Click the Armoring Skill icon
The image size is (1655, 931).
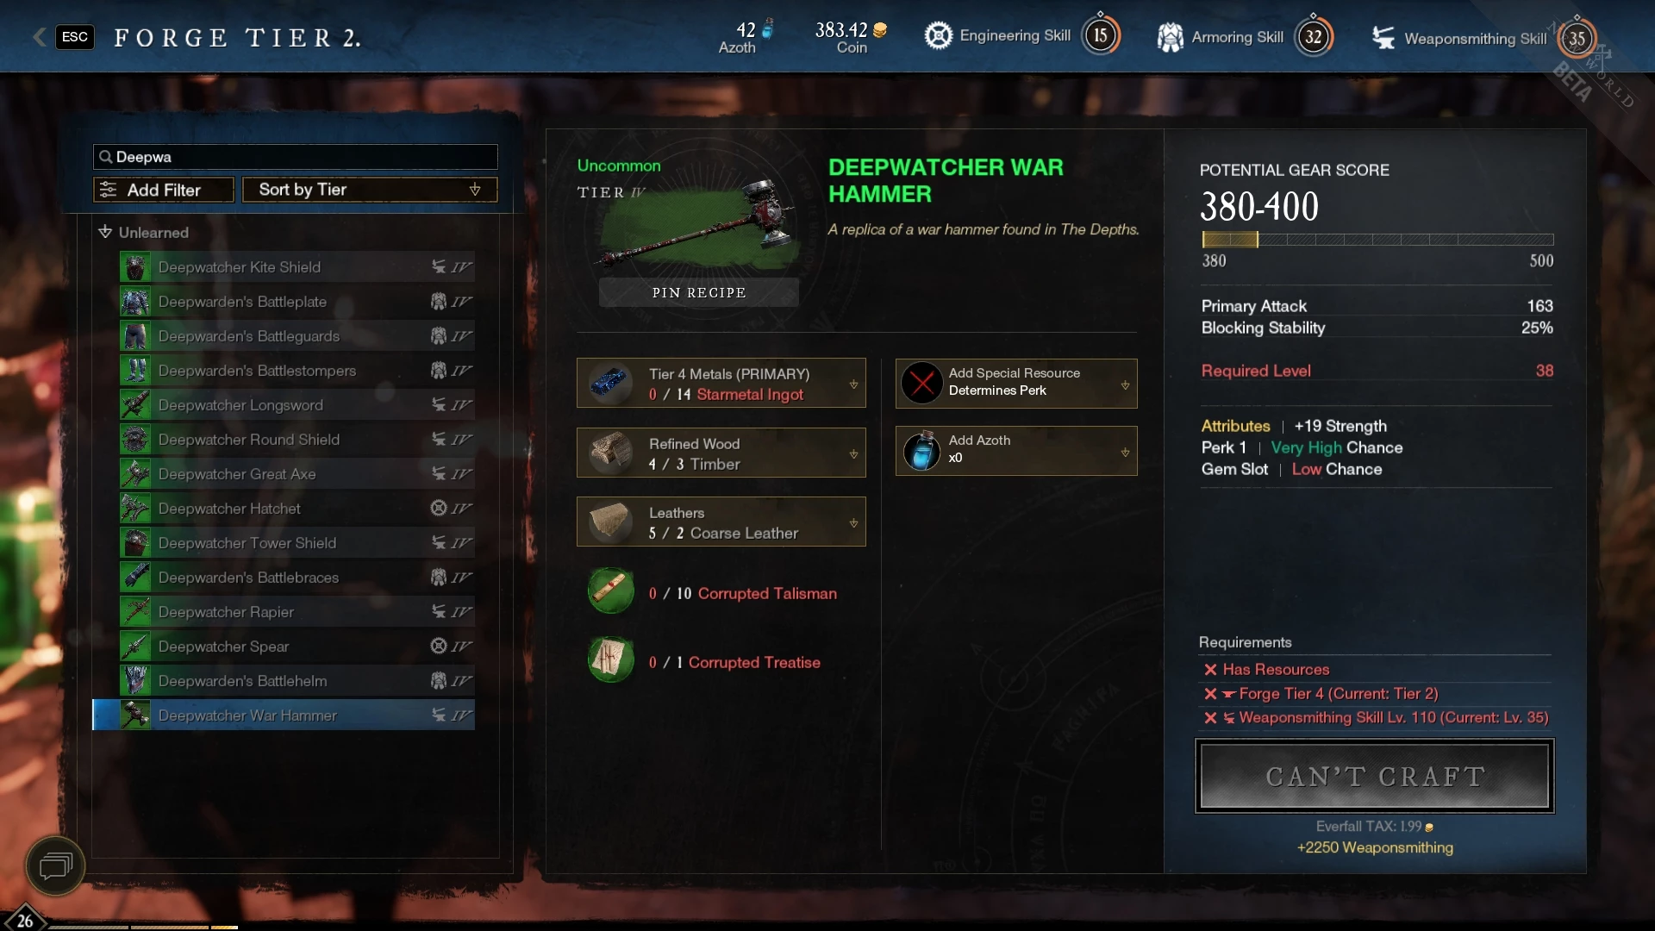pos(1170,37)
